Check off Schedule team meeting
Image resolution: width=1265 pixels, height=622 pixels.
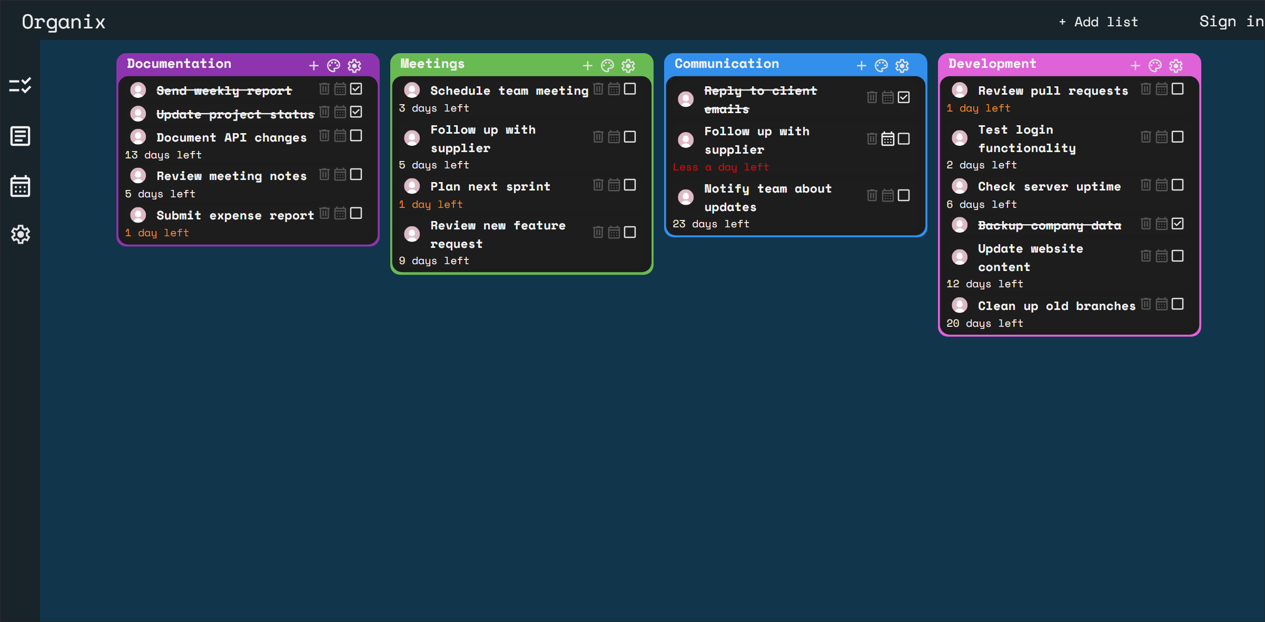coord(630,89)
